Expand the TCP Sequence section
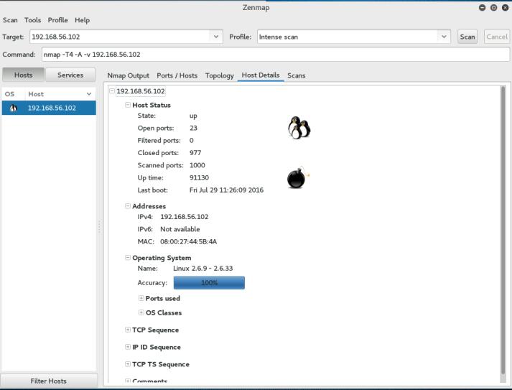 pos(128,330)
